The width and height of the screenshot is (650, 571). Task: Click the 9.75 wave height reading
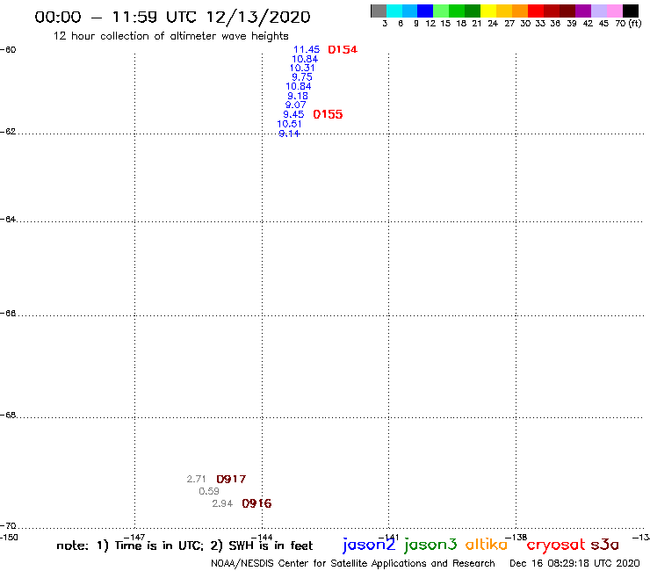(302, 77)
